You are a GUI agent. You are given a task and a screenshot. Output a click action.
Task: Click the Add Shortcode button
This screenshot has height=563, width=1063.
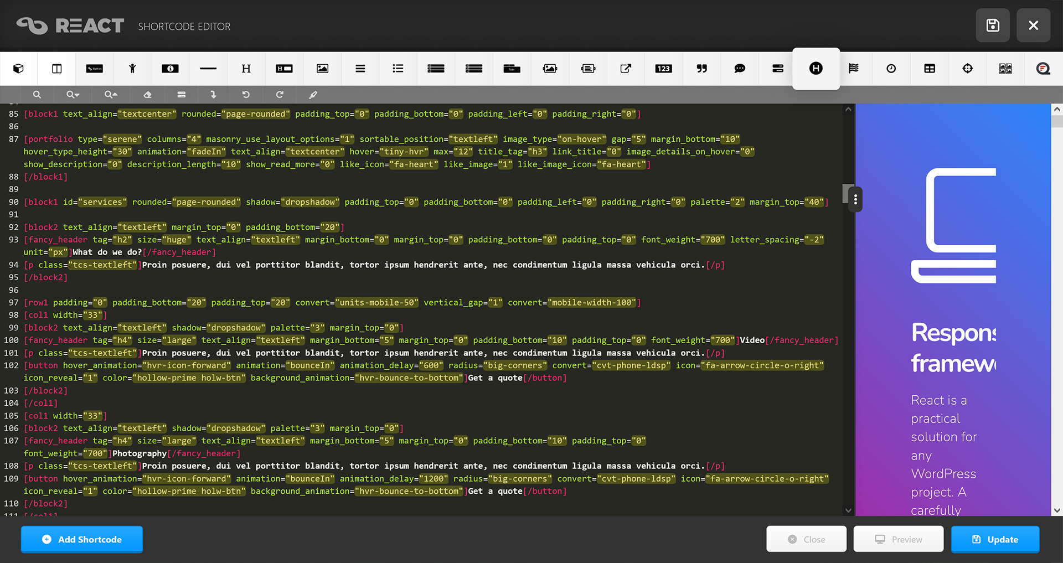82,539
